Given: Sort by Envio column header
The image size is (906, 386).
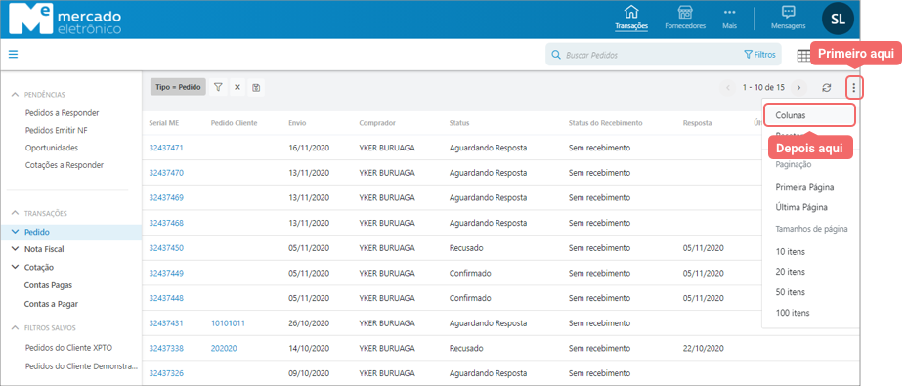Looking at the screenshot, I should [297, 123].
